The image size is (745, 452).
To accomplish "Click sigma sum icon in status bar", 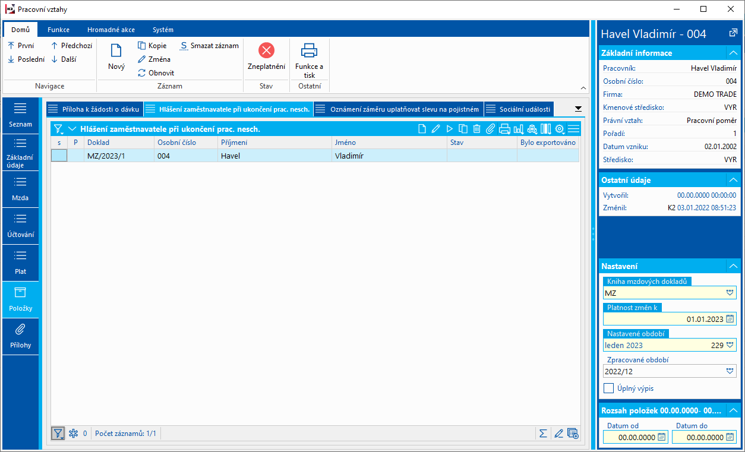I will click(543, 434).
